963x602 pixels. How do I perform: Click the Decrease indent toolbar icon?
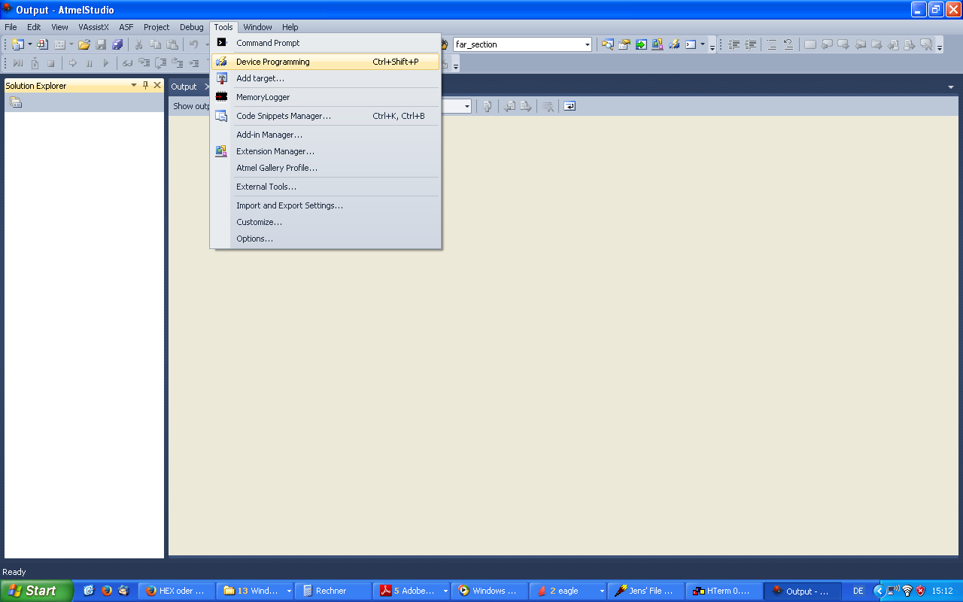pos(734,44)
